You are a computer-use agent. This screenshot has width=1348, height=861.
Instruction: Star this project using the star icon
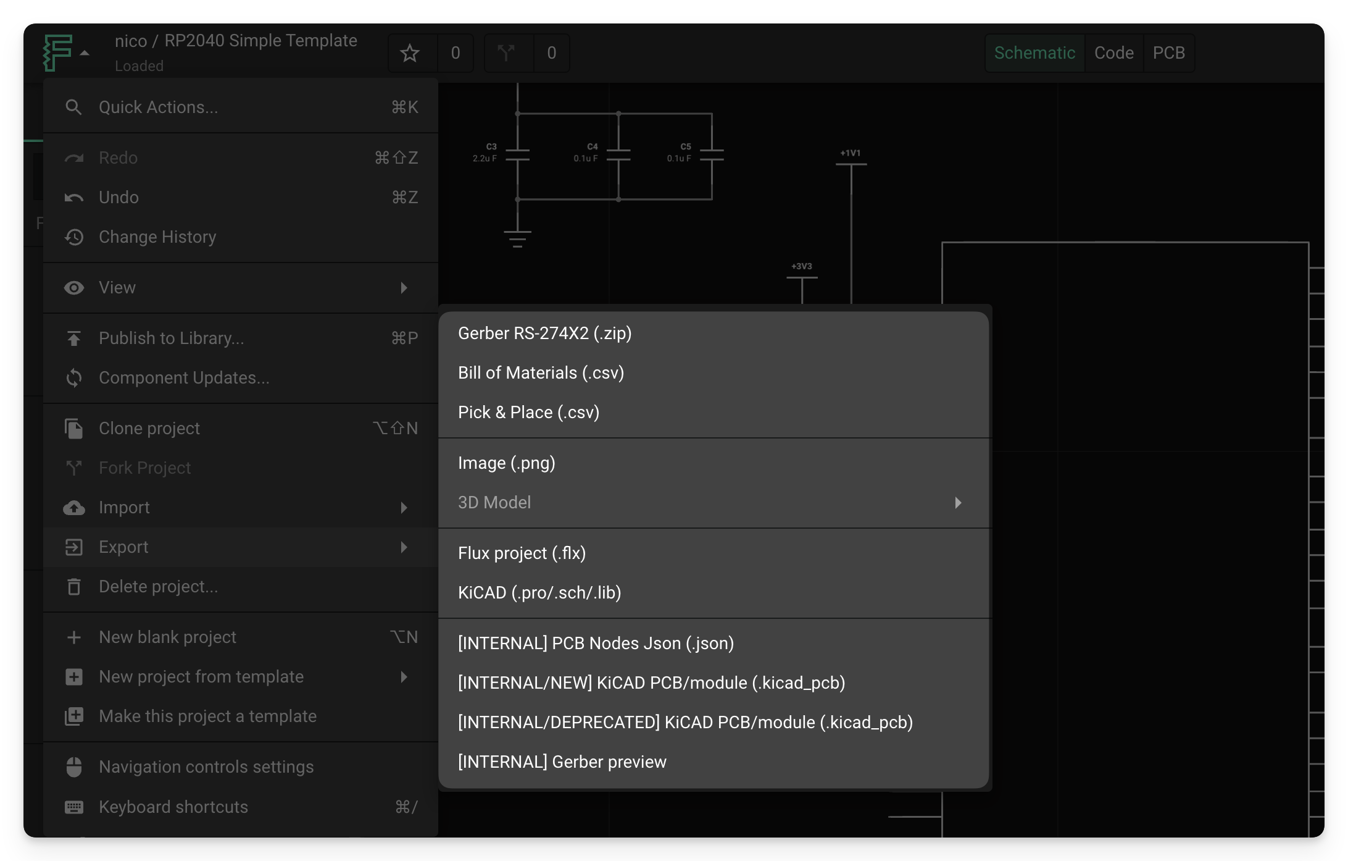[409, 53]
